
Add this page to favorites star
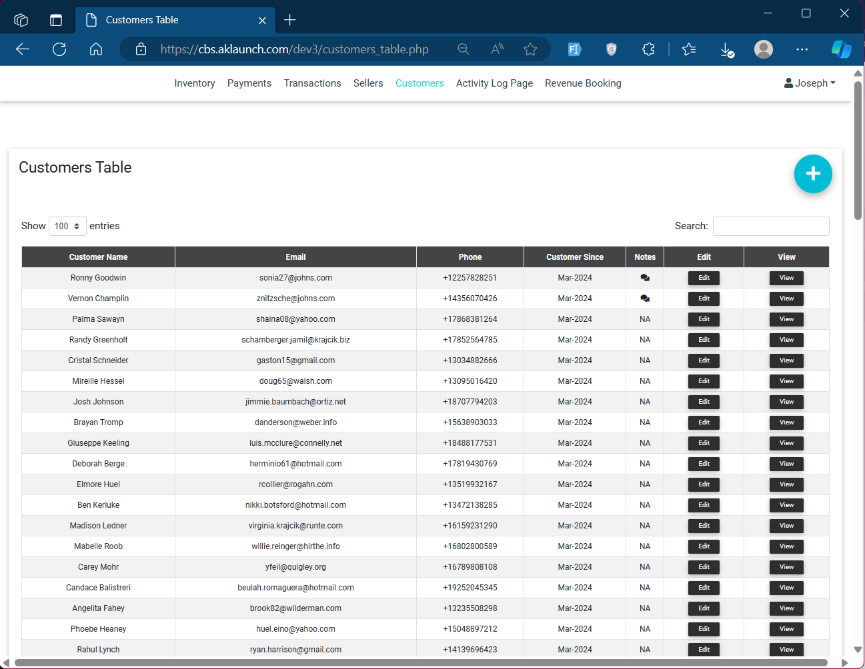pyautogui.click(x=530, y=49)
